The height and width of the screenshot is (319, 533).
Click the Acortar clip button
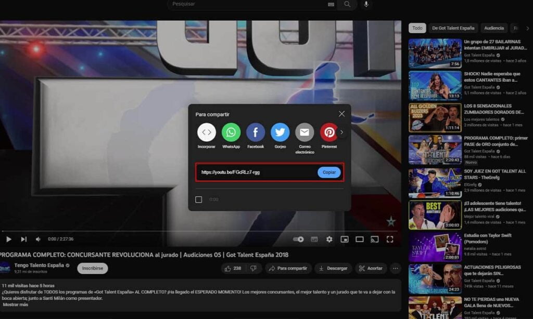(x=371, y=269)
